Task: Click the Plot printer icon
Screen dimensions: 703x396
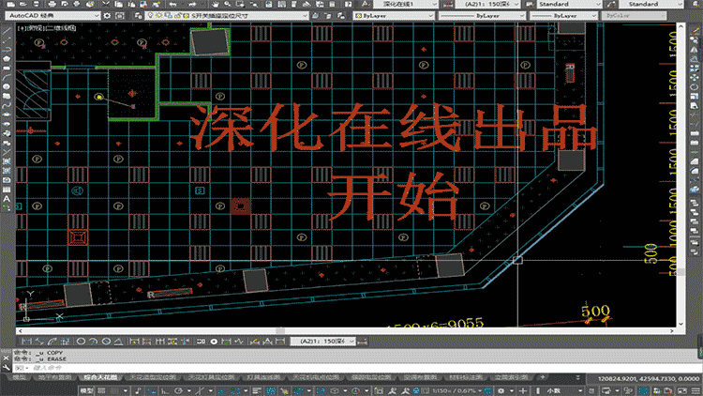Action: tap(52, 4)
